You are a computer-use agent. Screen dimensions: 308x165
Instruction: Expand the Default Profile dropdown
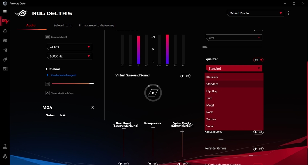tap(255, 13)
